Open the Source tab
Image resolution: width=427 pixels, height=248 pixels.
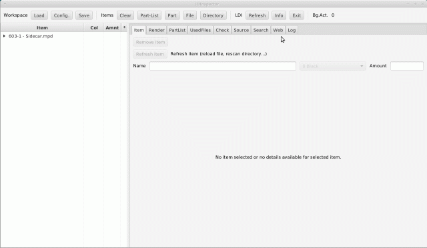[242, 30]
